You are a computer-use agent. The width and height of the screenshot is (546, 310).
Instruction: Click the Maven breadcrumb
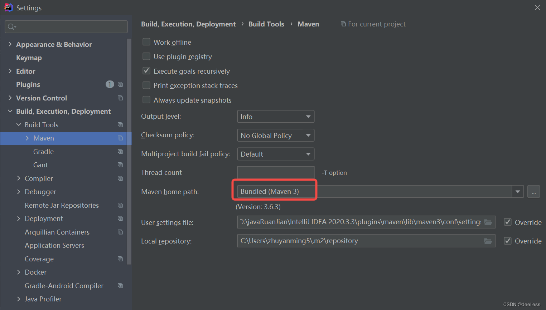pyautogui.click(x=308, y=24)
